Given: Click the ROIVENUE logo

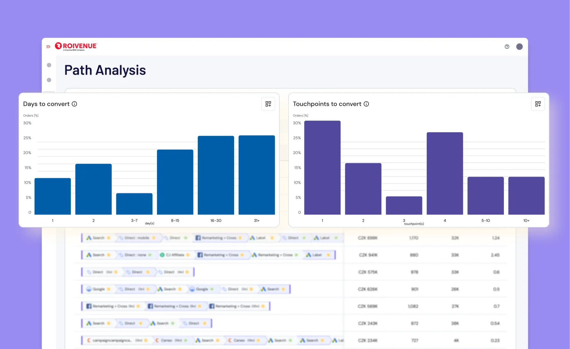Looking at the screenshot, I should 76,46.
